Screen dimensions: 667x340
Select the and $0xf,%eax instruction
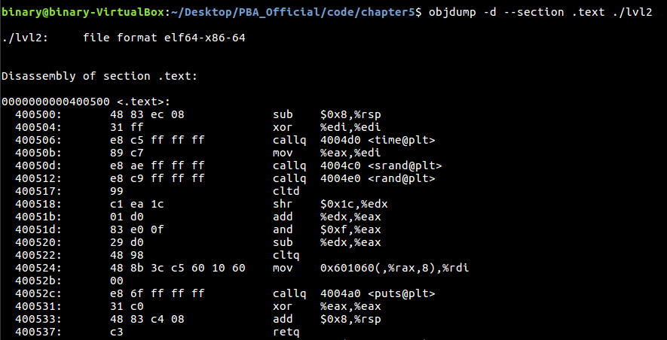[x=326, y=229]
